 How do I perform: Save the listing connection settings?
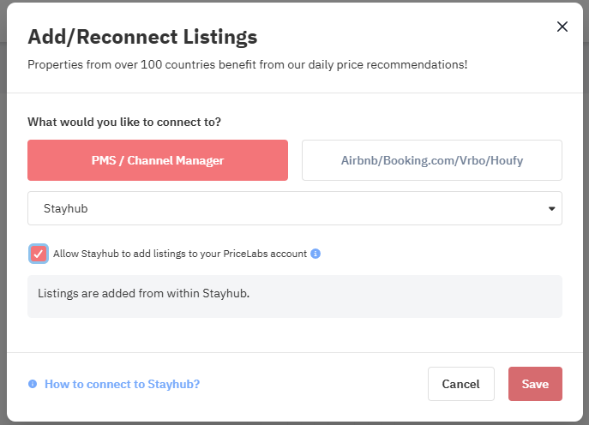click(535, 384)
